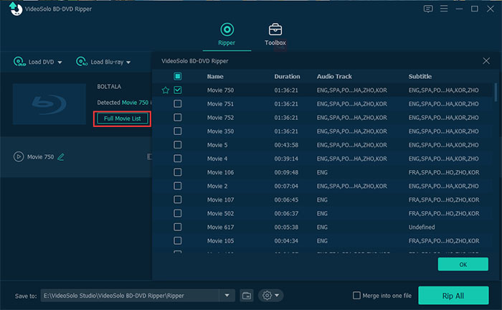Check the Movie 2 checkbox
The image size is (502, 310).
[x=178, y=186]
